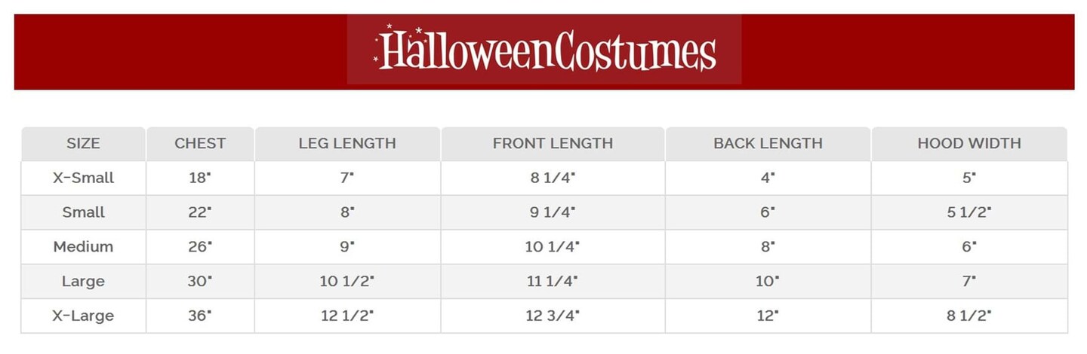Select the X-Large size row label
The image size is (1087, 354).
click(83, 316)
